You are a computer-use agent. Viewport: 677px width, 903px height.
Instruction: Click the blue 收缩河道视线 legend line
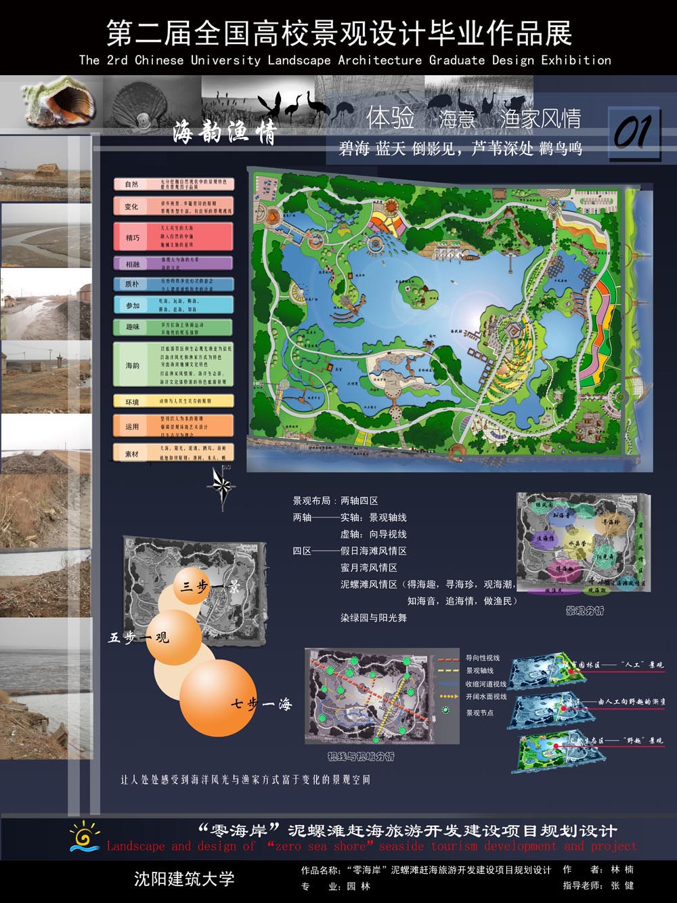[x=449, y=684]
